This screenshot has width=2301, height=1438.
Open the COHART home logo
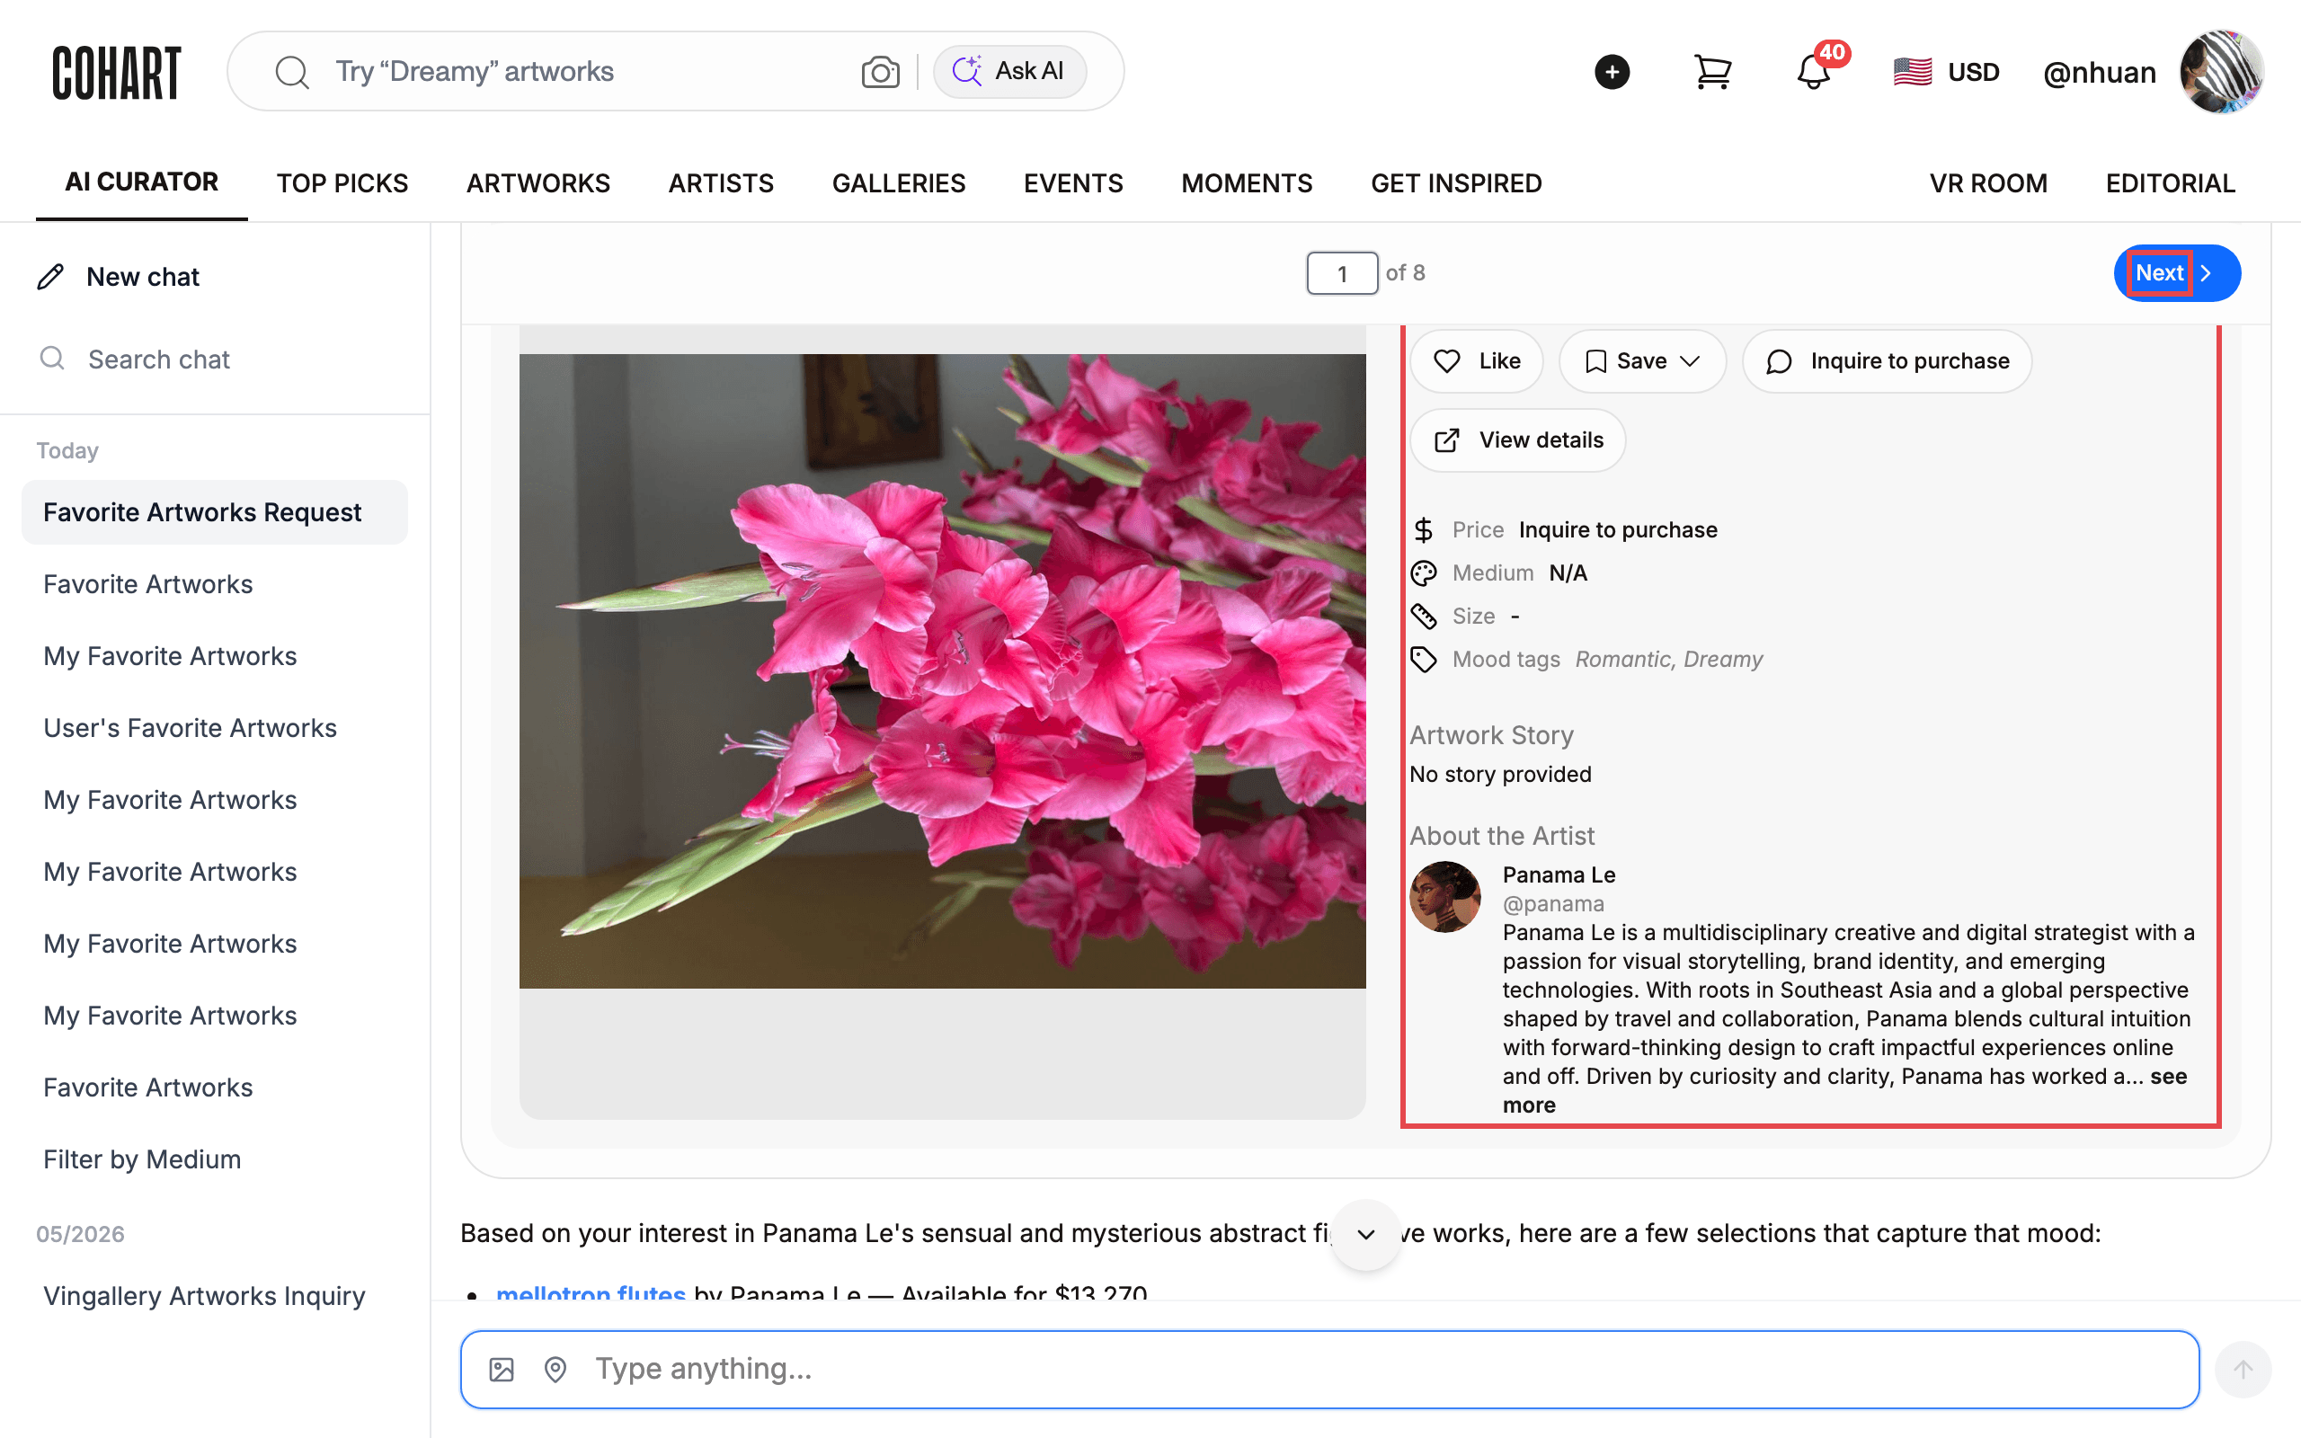(116, 72)
